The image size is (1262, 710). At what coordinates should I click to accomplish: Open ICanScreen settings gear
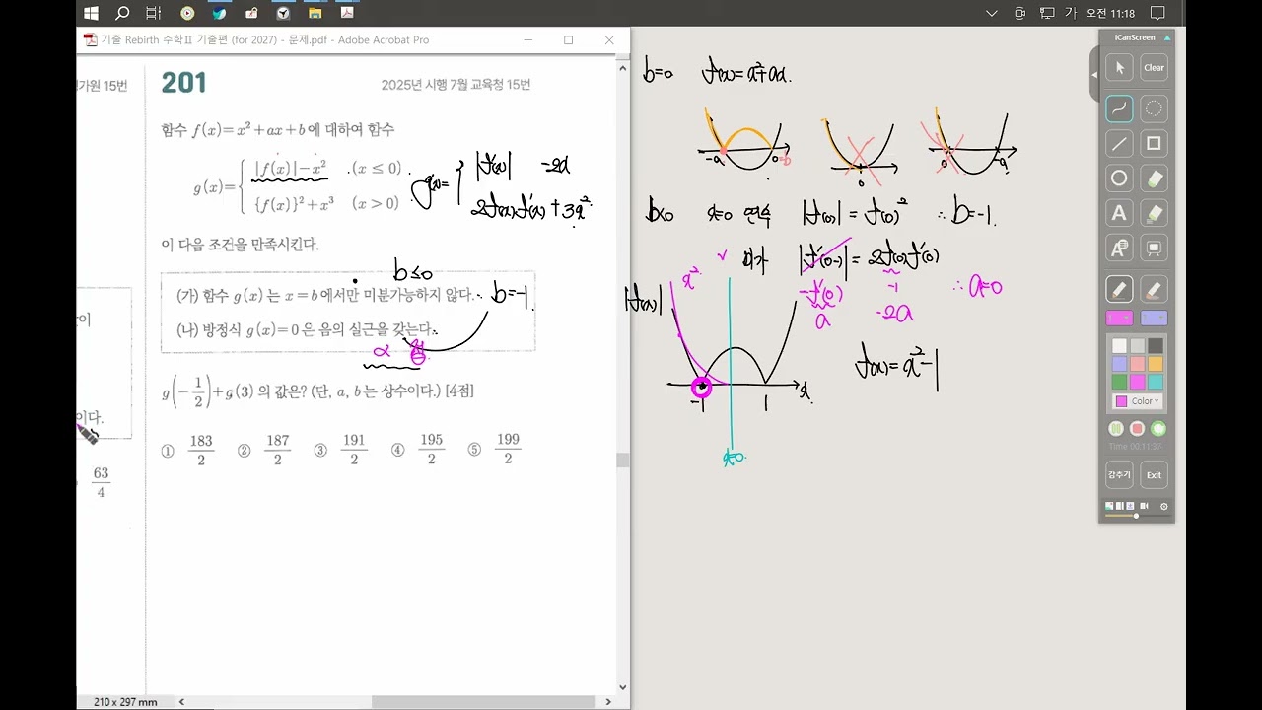(1164, 506)
